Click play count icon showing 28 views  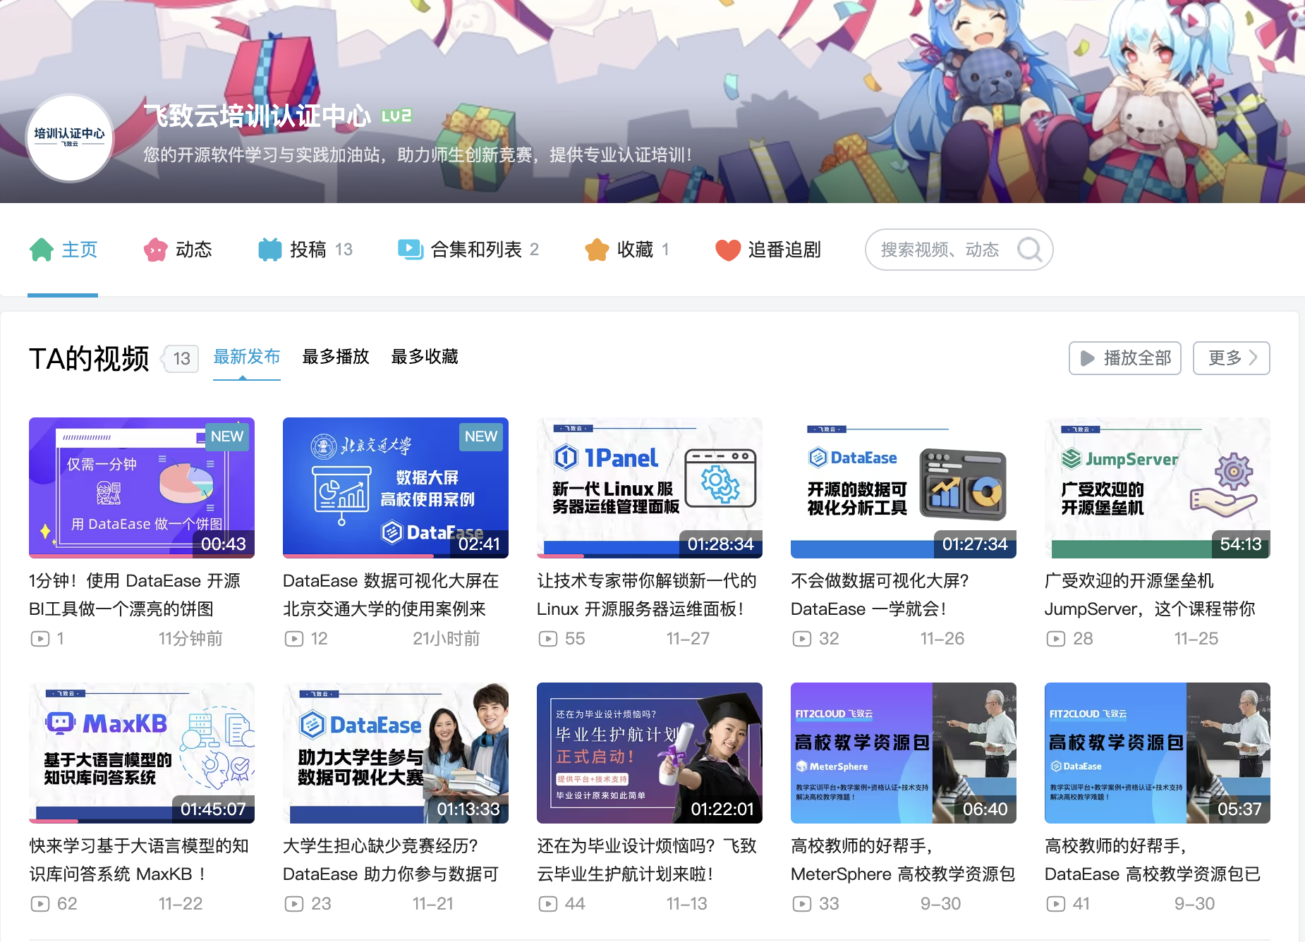pyautogui.click(x=1056, y=639)
